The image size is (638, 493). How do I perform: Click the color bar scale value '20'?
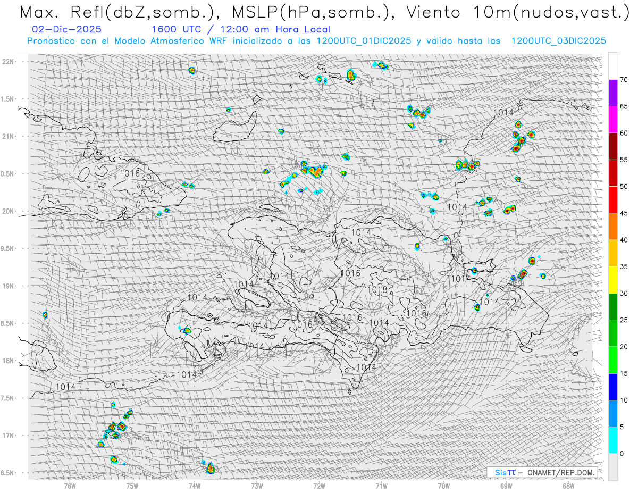coord(624,347)
